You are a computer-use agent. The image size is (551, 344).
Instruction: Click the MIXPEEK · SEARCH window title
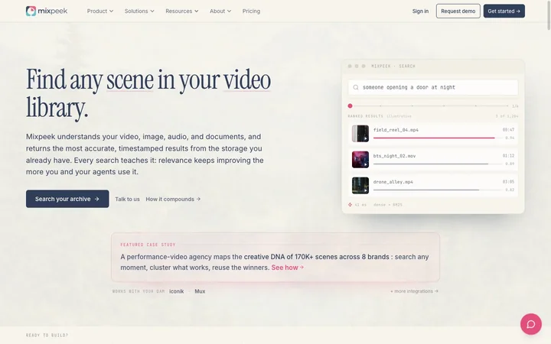(393, 66)
